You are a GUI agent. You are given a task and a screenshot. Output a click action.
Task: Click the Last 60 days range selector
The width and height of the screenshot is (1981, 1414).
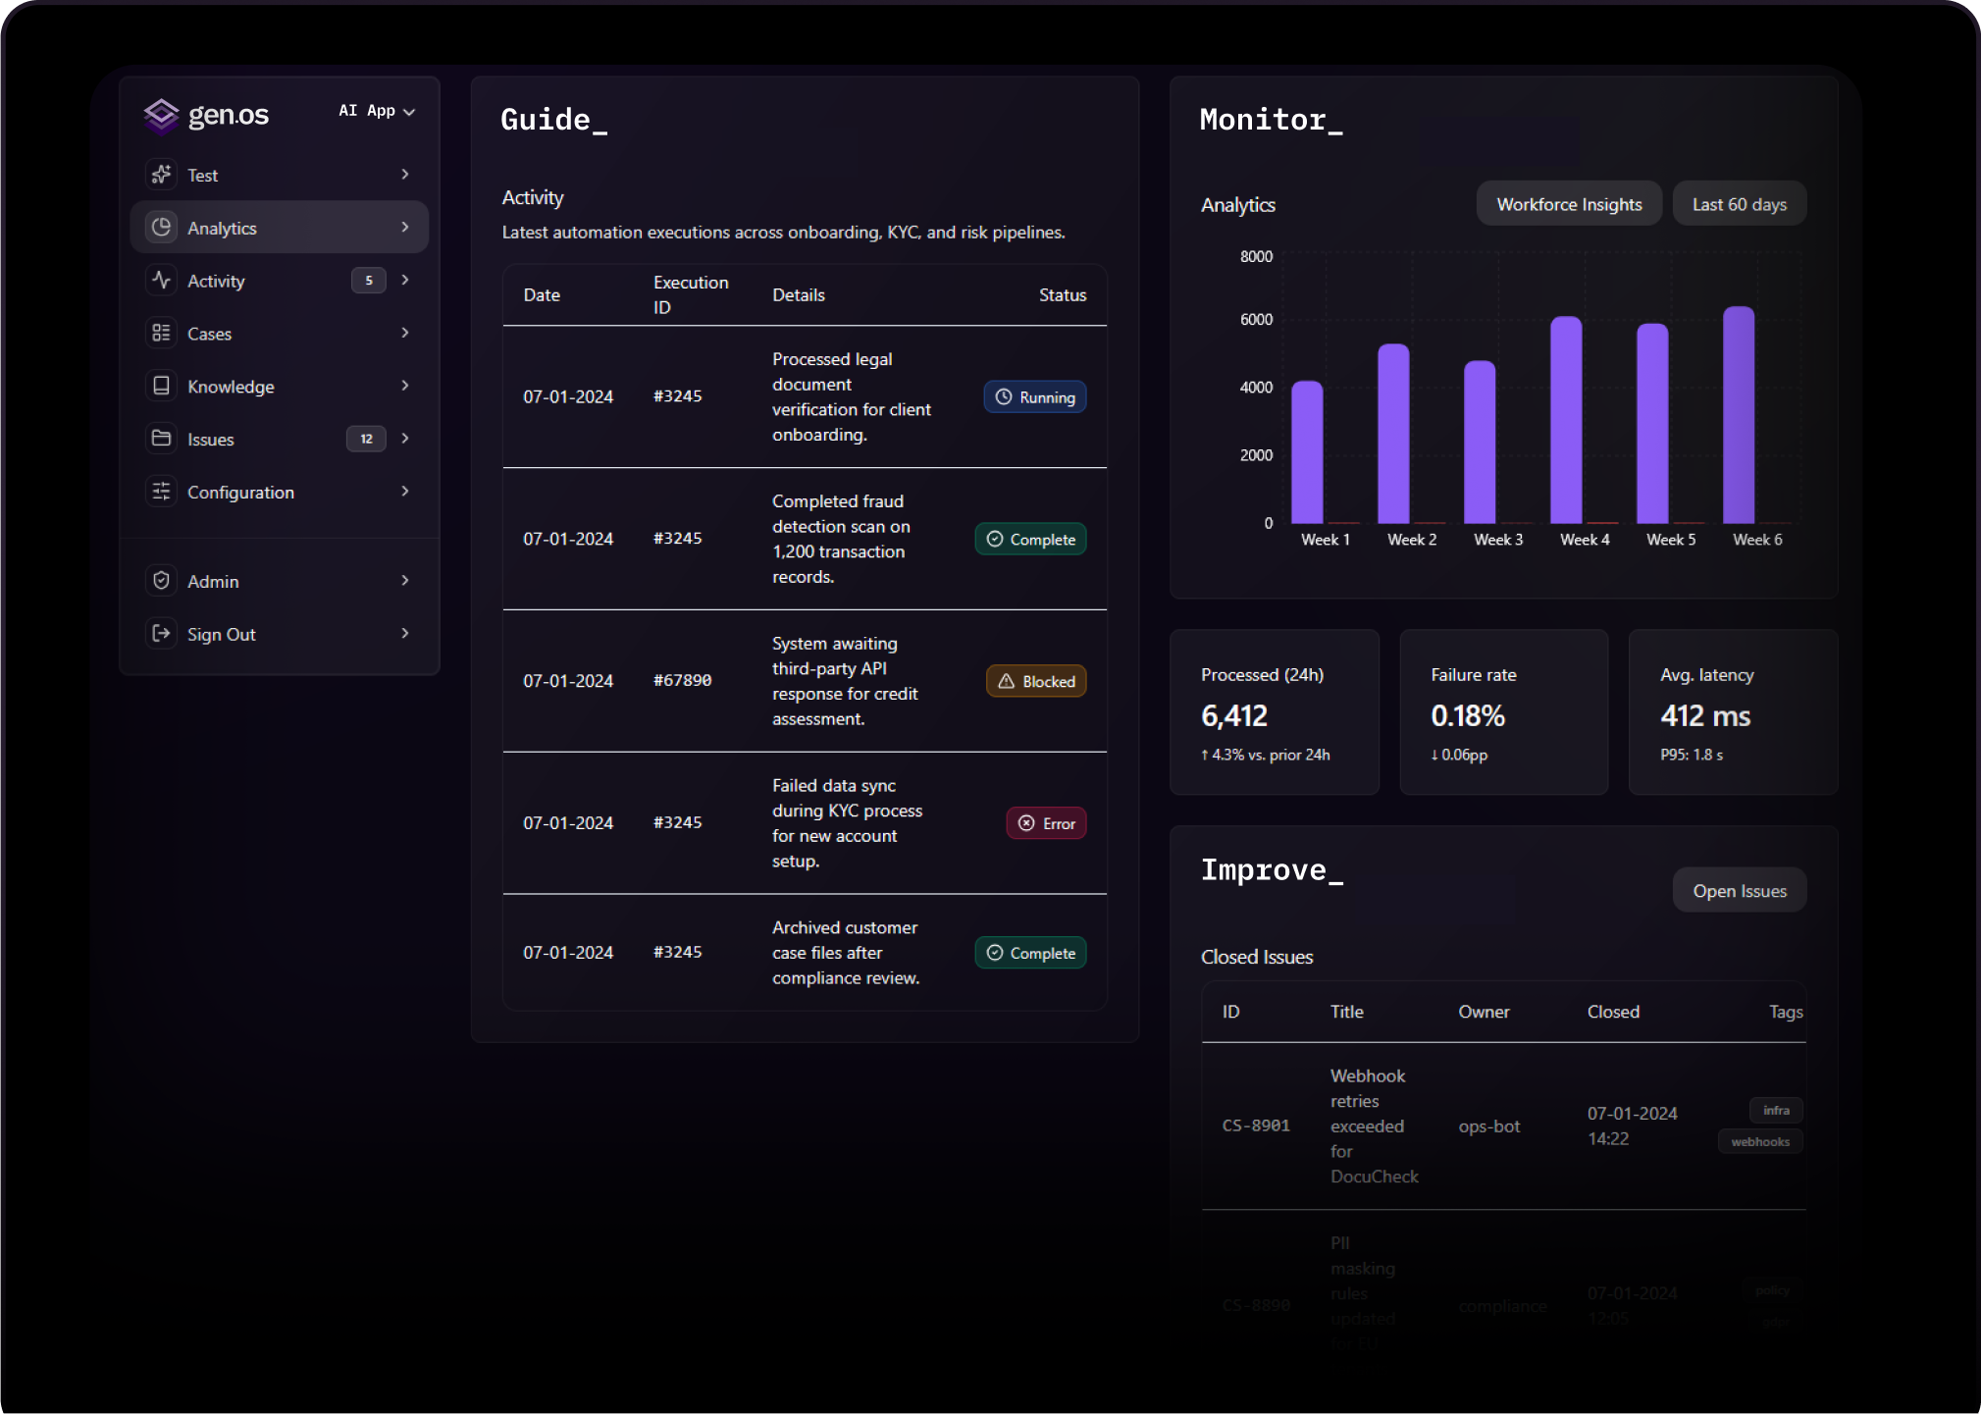(x=1739, y=204)
